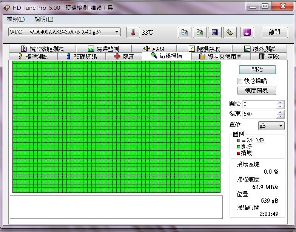Image resolution: width=296 pixels, height=232 pixels.
Task: Switch to the 檔案效能測試 tab
Action: (x=42, y=49)
